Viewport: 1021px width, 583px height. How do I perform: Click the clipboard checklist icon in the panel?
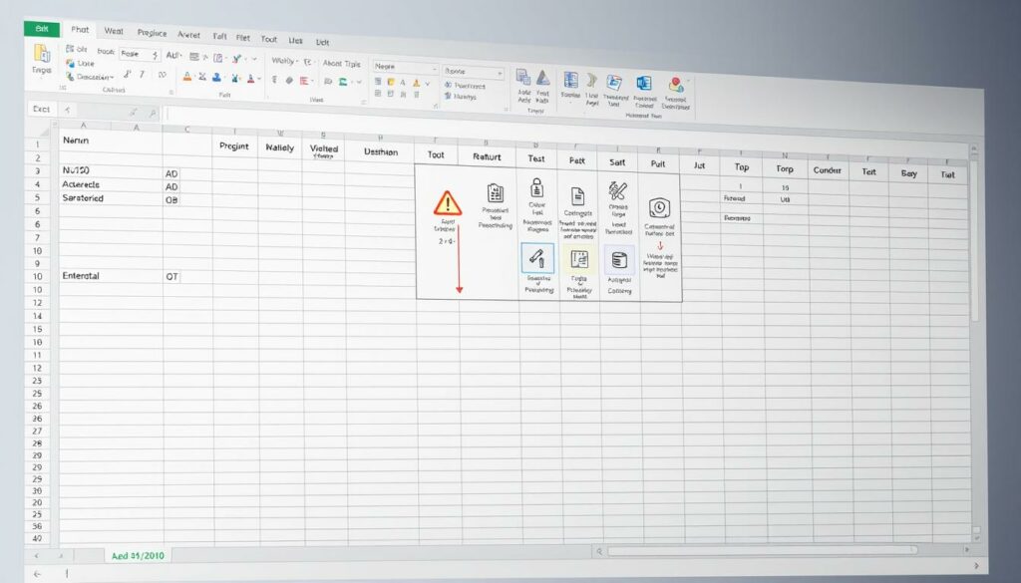click(x=496, y=193)
